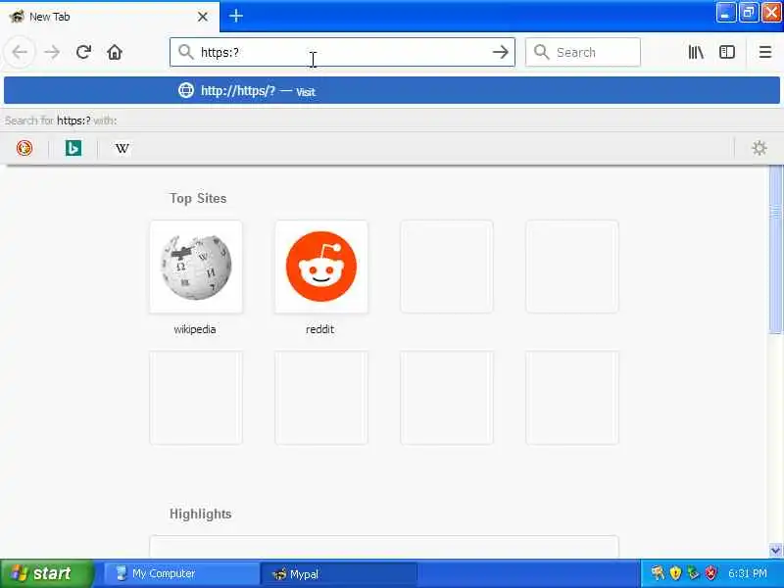The image size is (784, 588).
Task: Click globe icon in the Visit suggestion
Action: pos(186,90)
